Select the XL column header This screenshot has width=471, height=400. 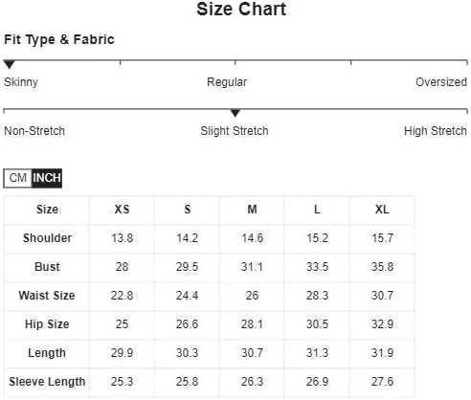(382, 210)
